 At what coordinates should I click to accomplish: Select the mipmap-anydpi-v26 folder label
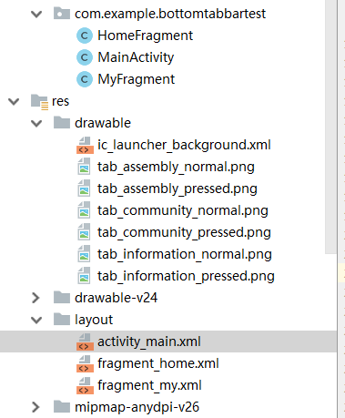pos(137,407)
